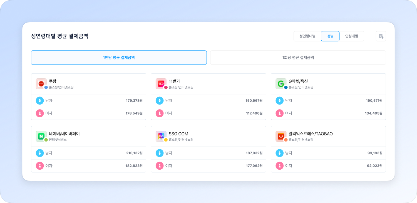This screenshot has height=203, width=417.
Task: Switch to 1회당 평균 결제금액 tab
Action: coord(298,58)
